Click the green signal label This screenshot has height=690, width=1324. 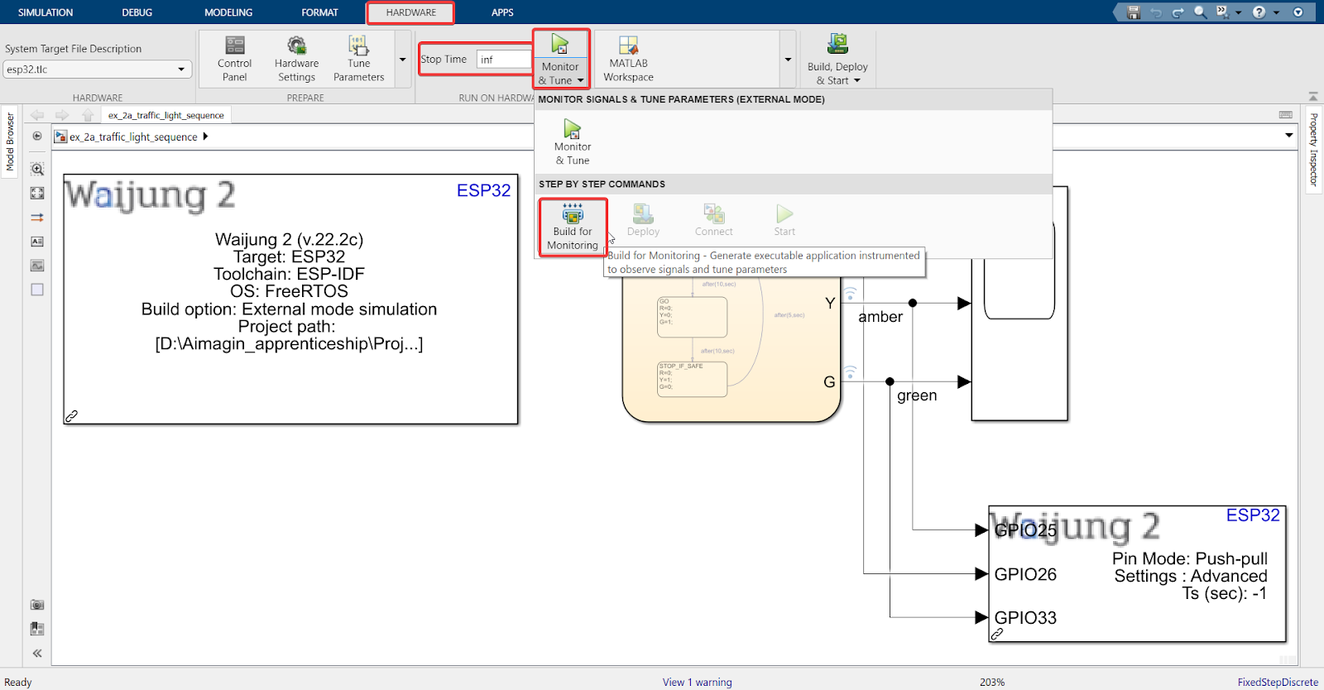tap(917, 395)
